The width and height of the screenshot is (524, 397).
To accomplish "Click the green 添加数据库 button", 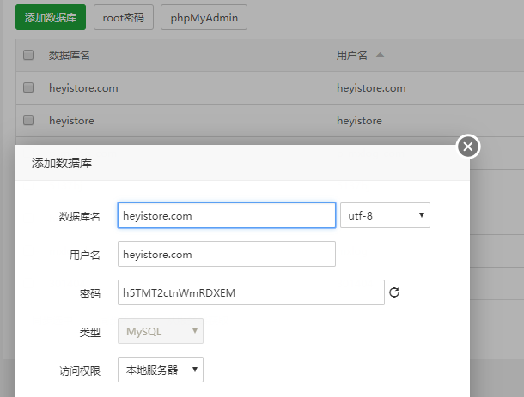I will (51, 17).
